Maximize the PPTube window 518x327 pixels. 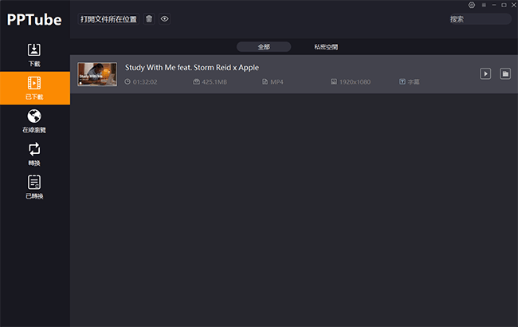[504, 5]
